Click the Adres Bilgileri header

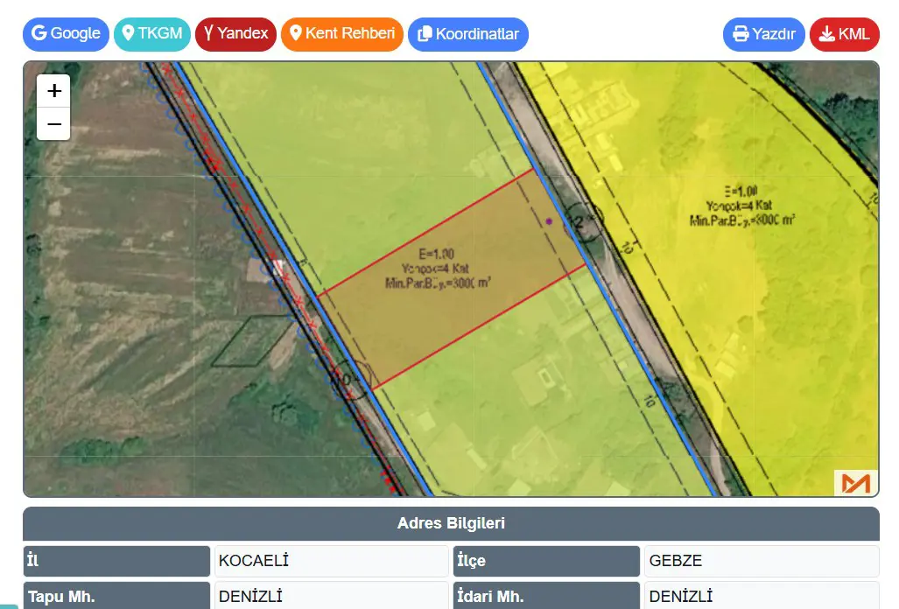point(451,523)
